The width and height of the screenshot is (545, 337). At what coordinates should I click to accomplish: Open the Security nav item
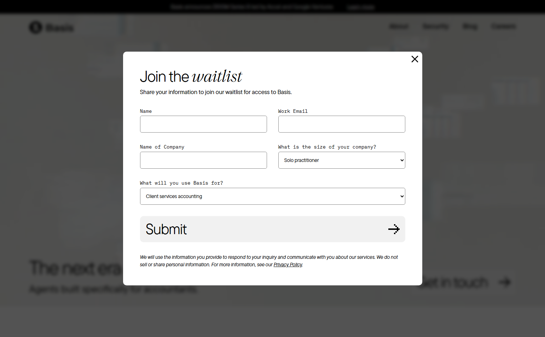pyautogui.click(x=436, y=27)
